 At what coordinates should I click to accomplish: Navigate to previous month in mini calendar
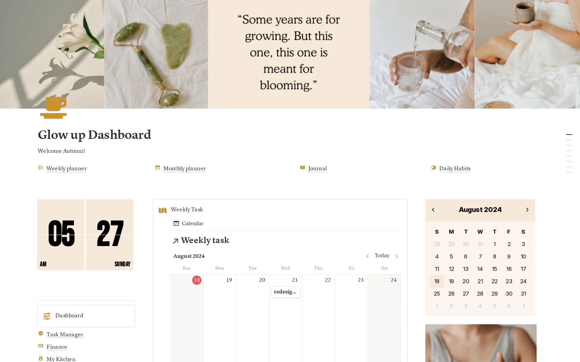click(x=433, y=209)
